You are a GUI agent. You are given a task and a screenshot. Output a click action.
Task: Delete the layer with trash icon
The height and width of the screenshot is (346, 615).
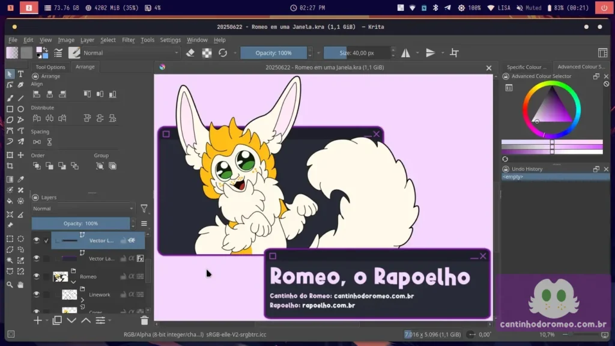[144, 321]
